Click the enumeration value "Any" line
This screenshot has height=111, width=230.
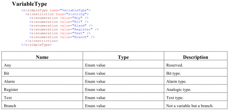[x=59, y=18]
